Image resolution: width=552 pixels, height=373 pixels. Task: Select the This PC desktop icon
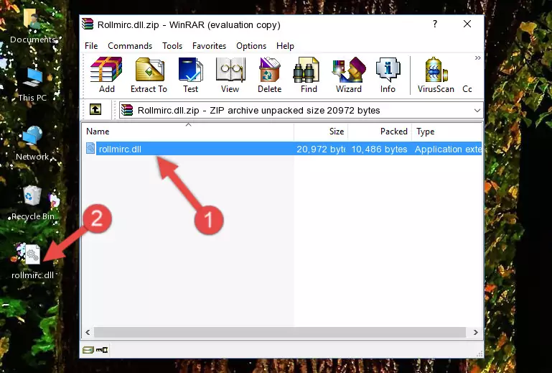32,85
